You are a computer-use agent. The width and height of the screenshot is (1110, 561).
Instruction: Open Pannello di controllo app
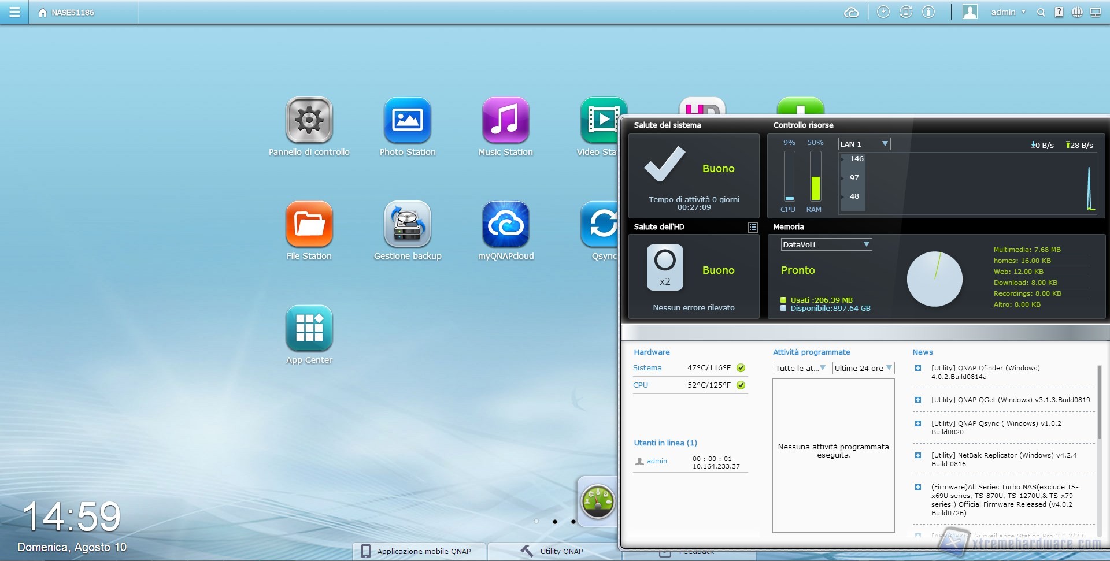point(309,120)
